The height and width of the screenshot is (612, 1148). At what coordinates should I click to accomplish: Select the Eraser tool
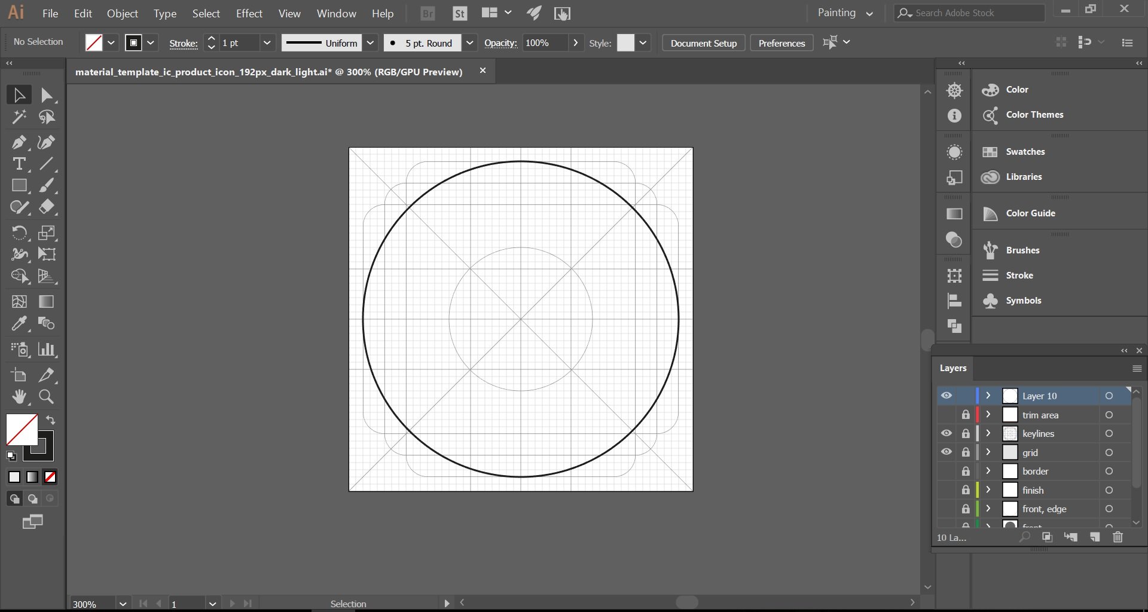46,207
